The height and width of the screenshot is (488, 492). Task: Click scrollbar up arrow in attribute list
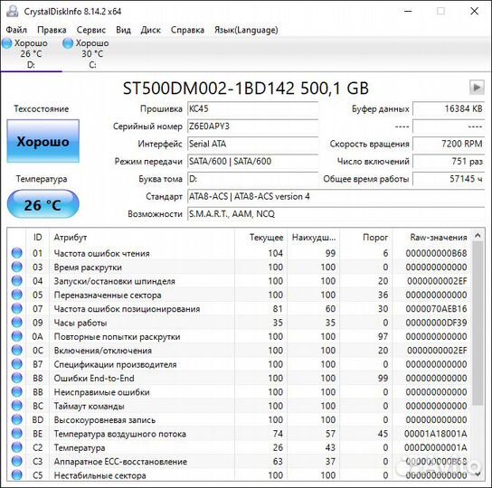click(x=478, y=235)
